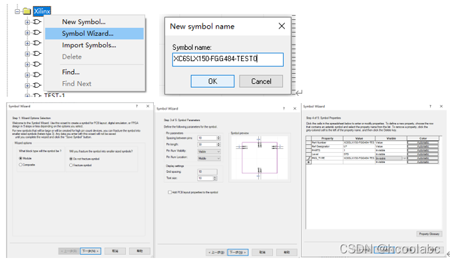Choose Find... in the context menu

click(x=71, y=72)
